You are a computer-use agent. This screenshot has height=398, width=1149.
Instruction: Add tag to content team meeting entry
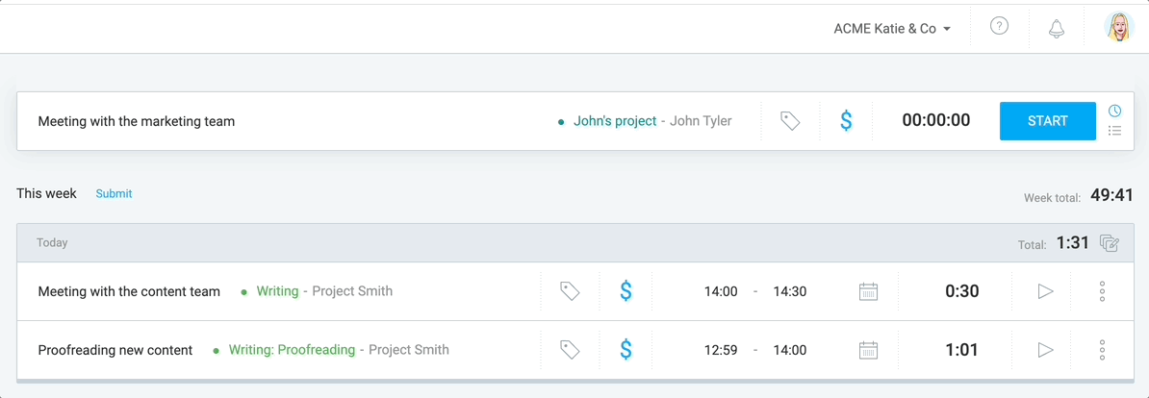[x=570, y=291]
